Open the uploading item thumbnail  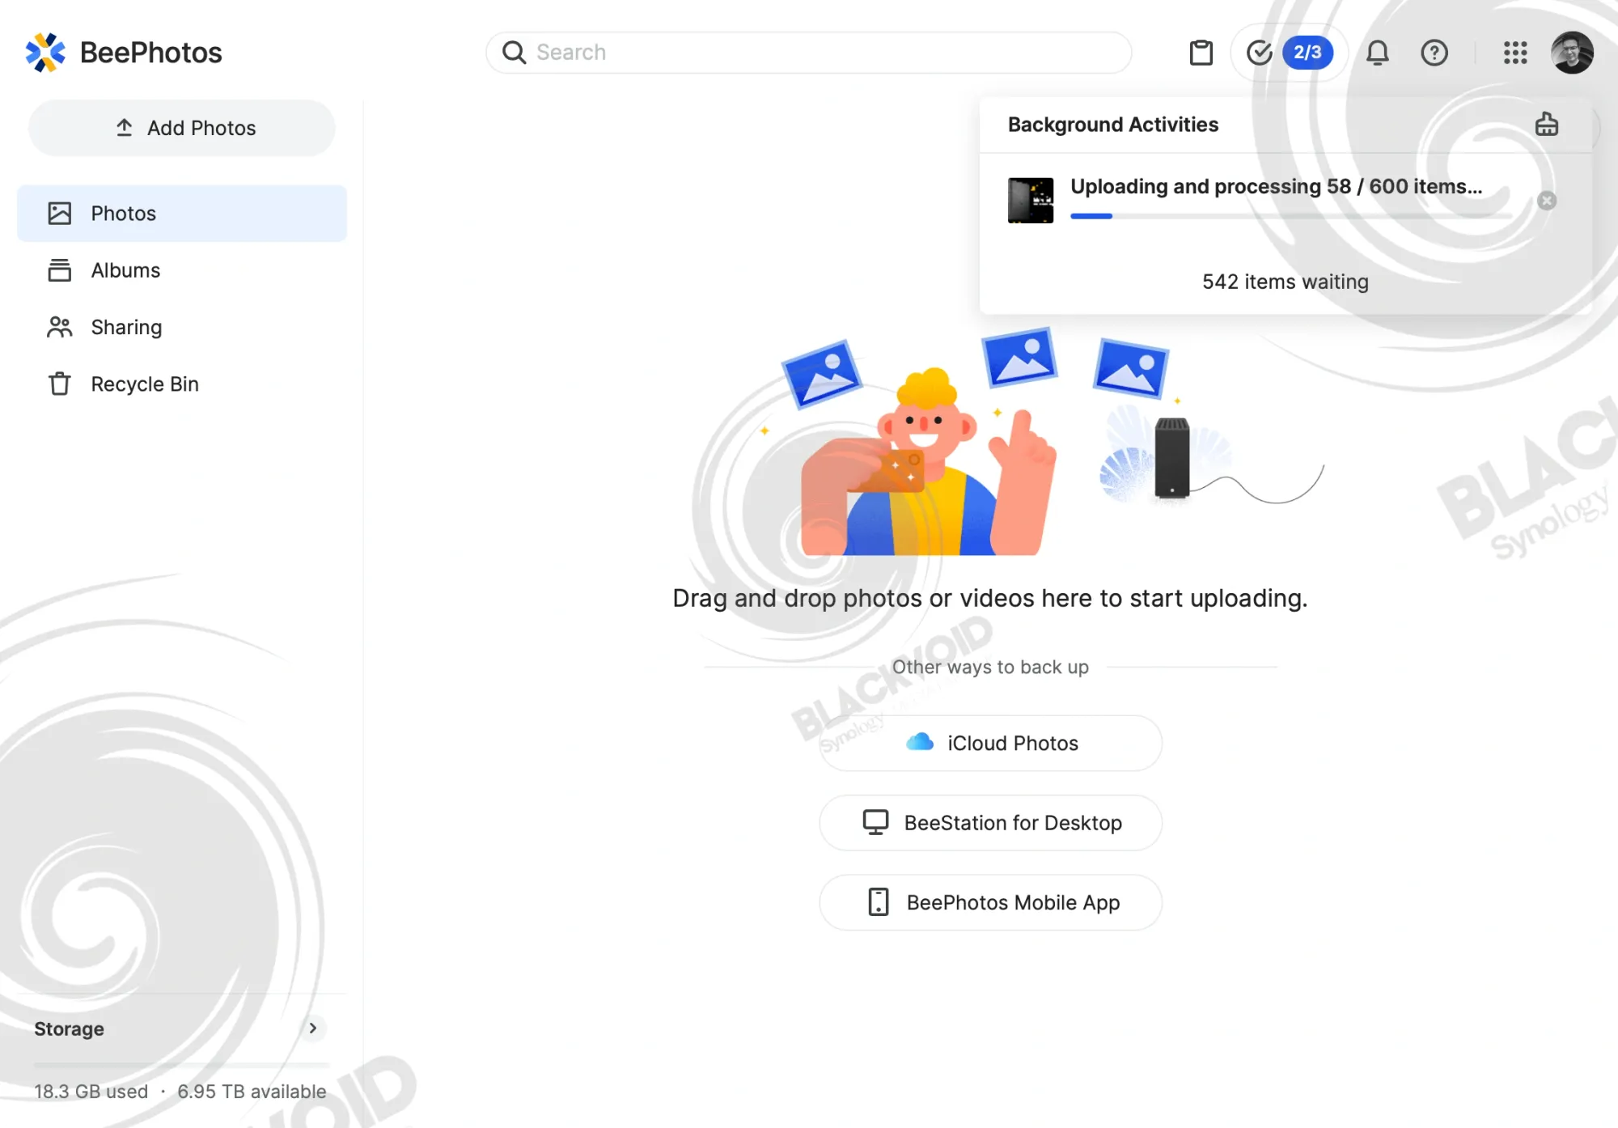coord(1031,200)
